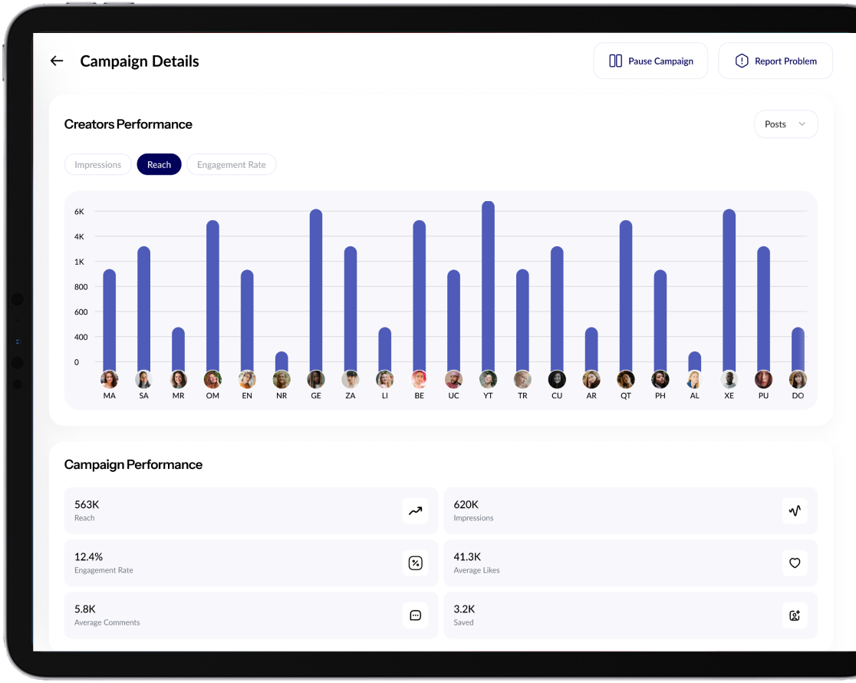The image size is (856, 683).
Task: Select creator MA's avatar
Action: tap(110, 379)
